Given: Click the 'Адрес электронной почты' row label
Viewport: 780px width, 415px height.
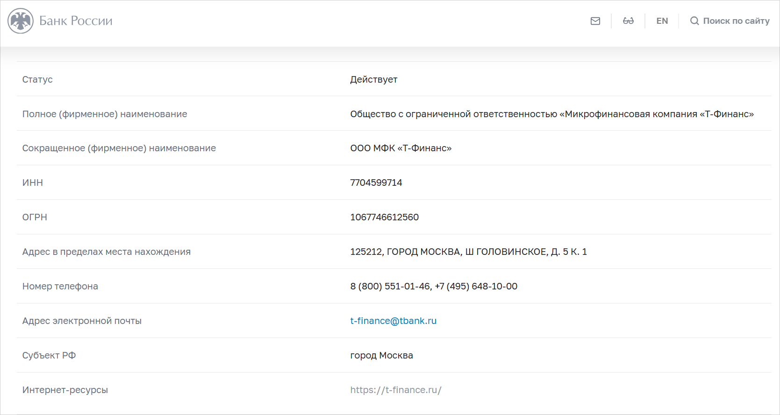Looking at the screenshot, I should (x=82, y=321).
